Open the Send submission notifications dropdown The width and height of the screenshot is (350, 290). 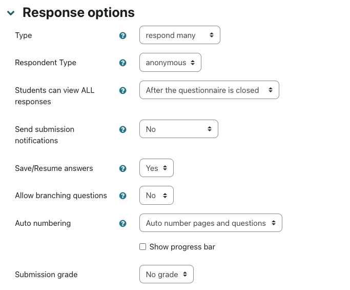pyautogui.click(x=178, y=129)
